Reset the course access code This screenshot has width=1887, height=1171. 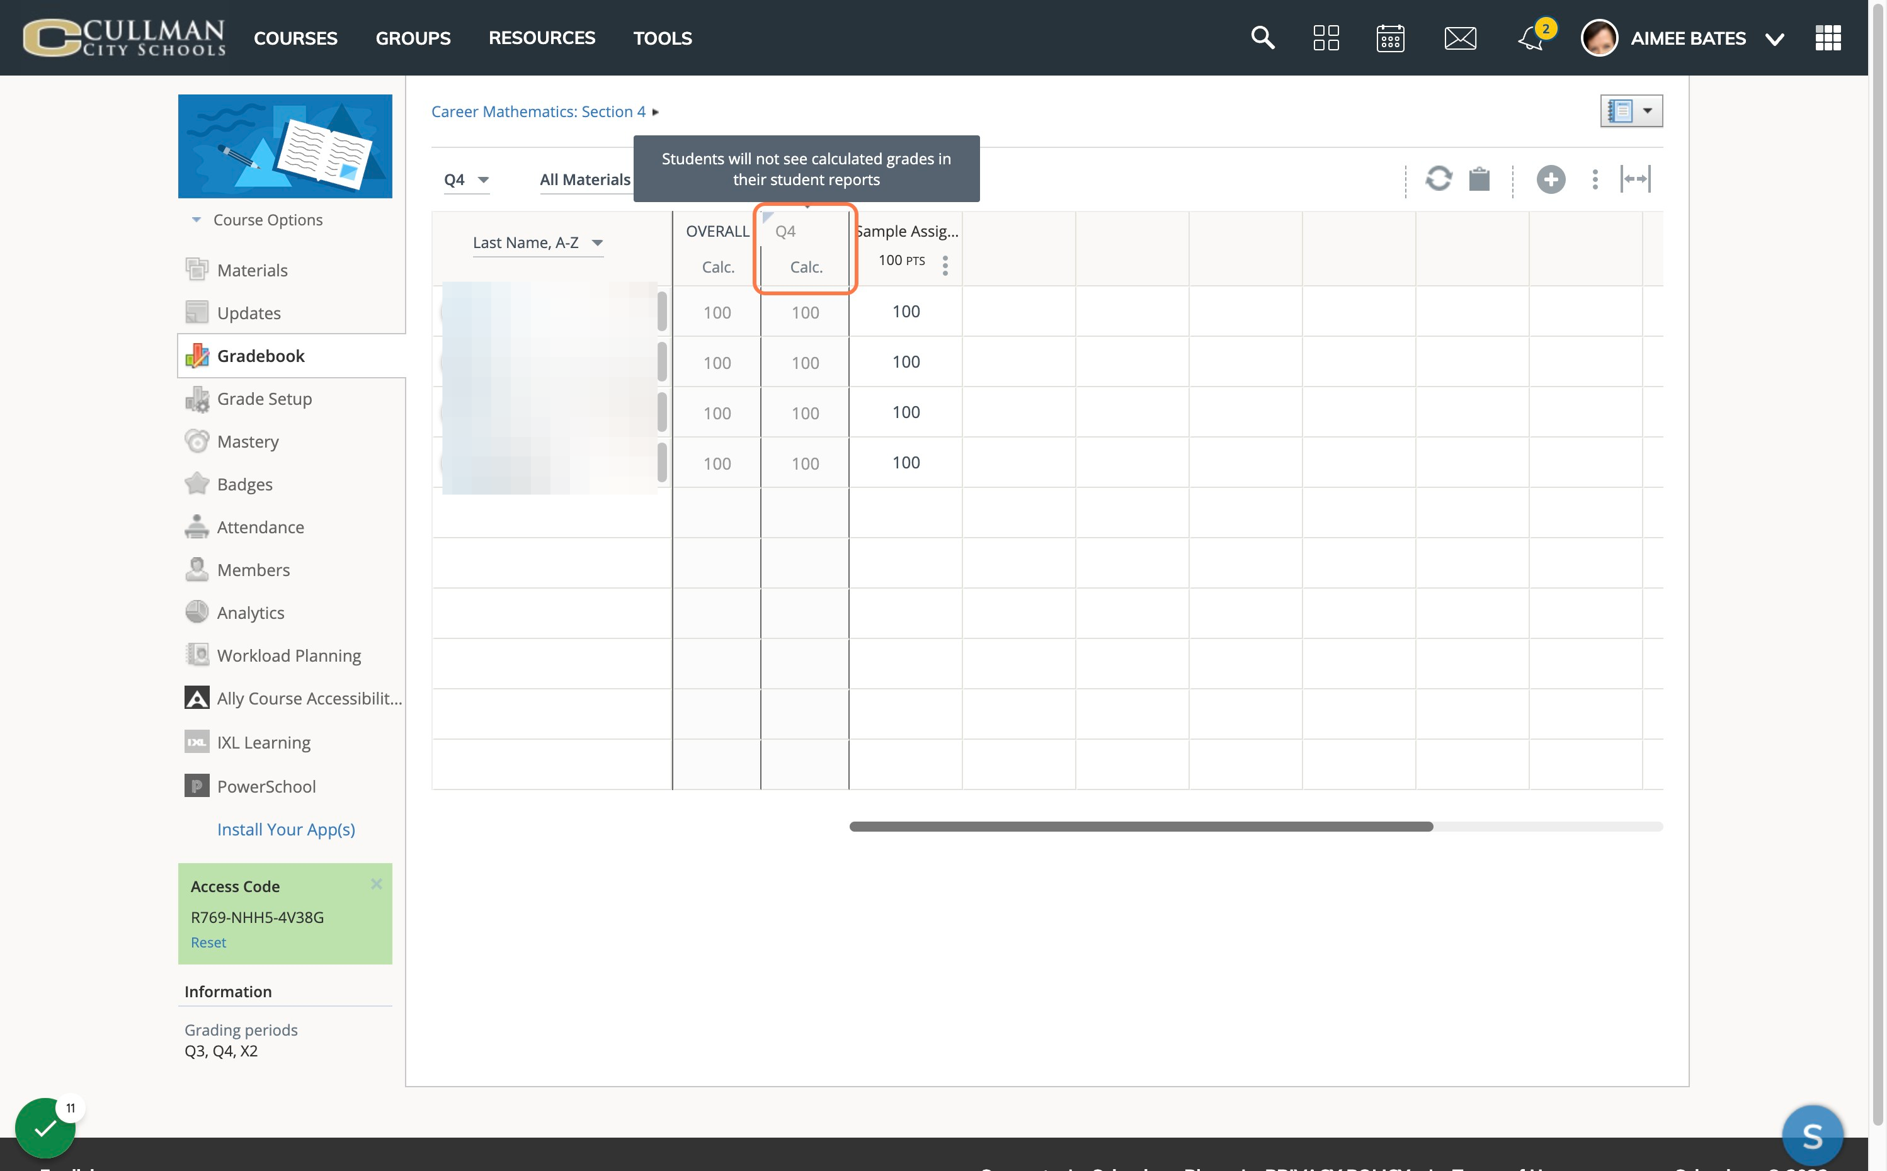click(x=208, y=942)
